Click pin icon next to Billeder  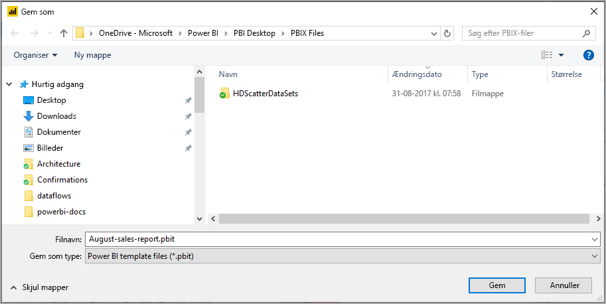189,148
